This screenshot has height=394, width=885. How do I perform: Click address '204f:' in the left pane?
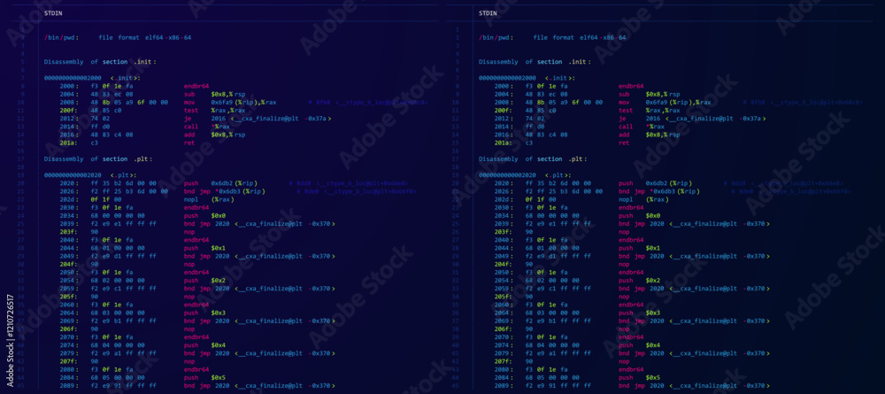pyautogui.click(x=68, y=264)
